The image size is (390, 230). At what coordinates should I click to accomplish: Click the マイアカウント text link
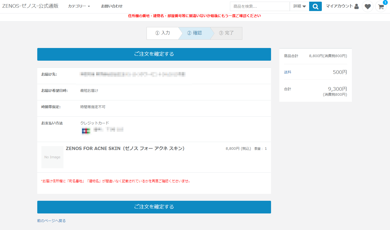pyautogui.click(x=339, y=6)
